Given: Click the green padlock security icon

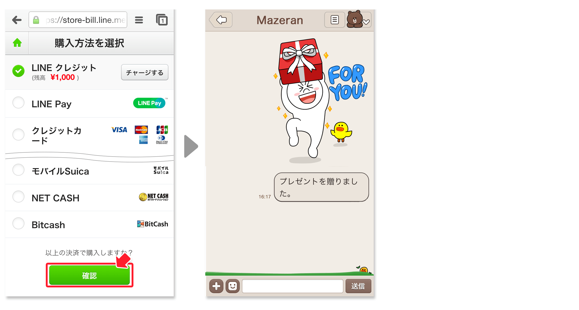Looking at the screenshot, I should [x=36, y=20].
